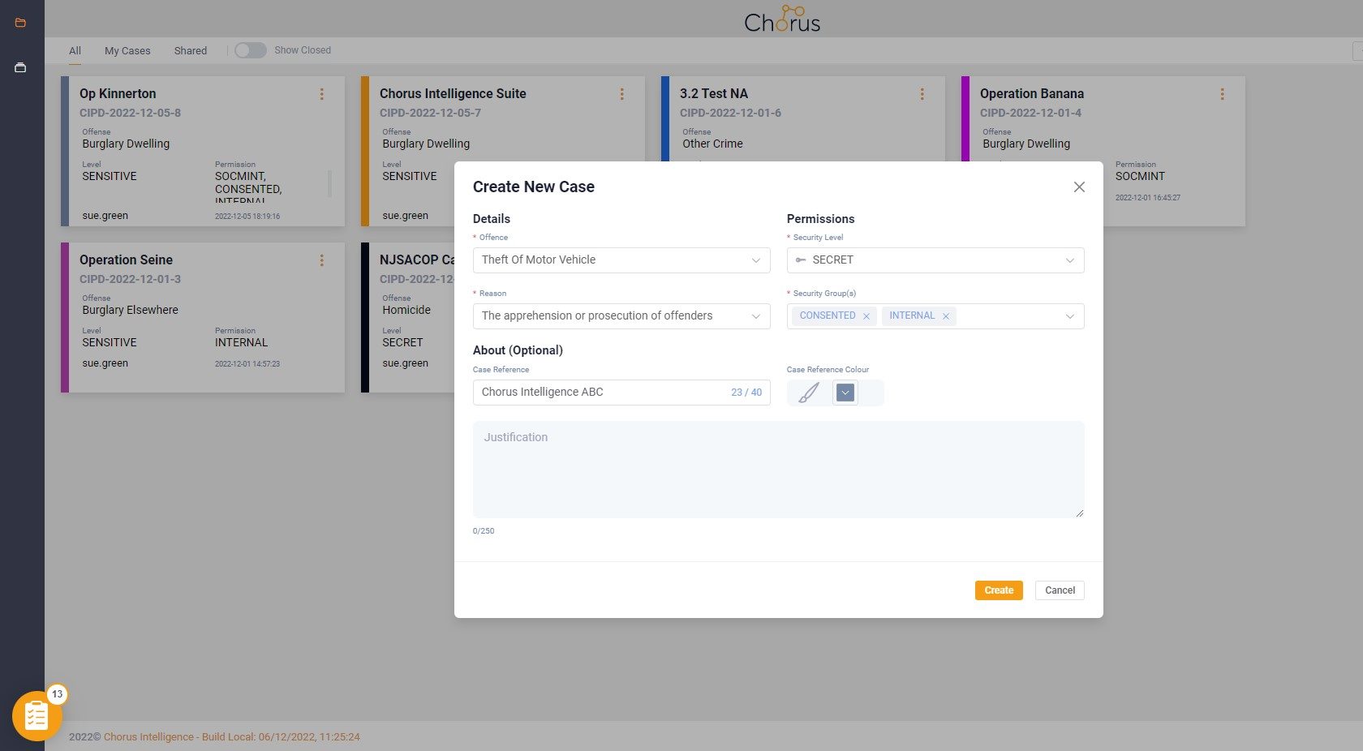Click the Cancel button

click(x=1060, y=590)
